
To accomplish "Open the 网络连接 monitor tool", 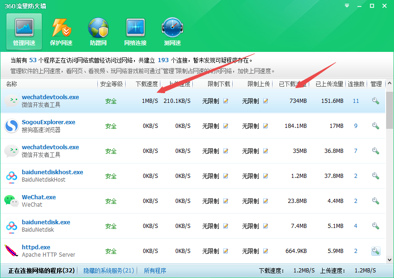I will [x=135, y=32].
